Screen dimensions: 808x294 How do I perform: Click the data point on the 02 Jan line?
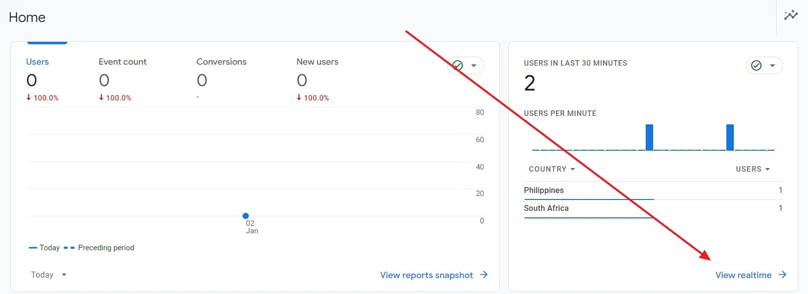[x=245, y=215]
